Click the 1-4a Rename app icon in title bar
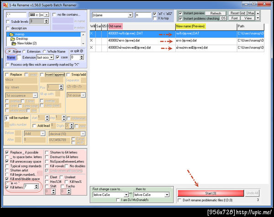This screenshot has height=217, width=274. (5, 5)
